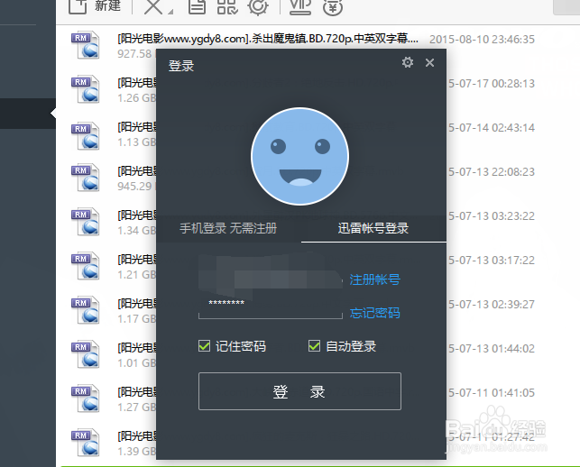Viewport: 580px width, 467px height.
Task: Close the 登录 login dialog
Action: point(429,62)
